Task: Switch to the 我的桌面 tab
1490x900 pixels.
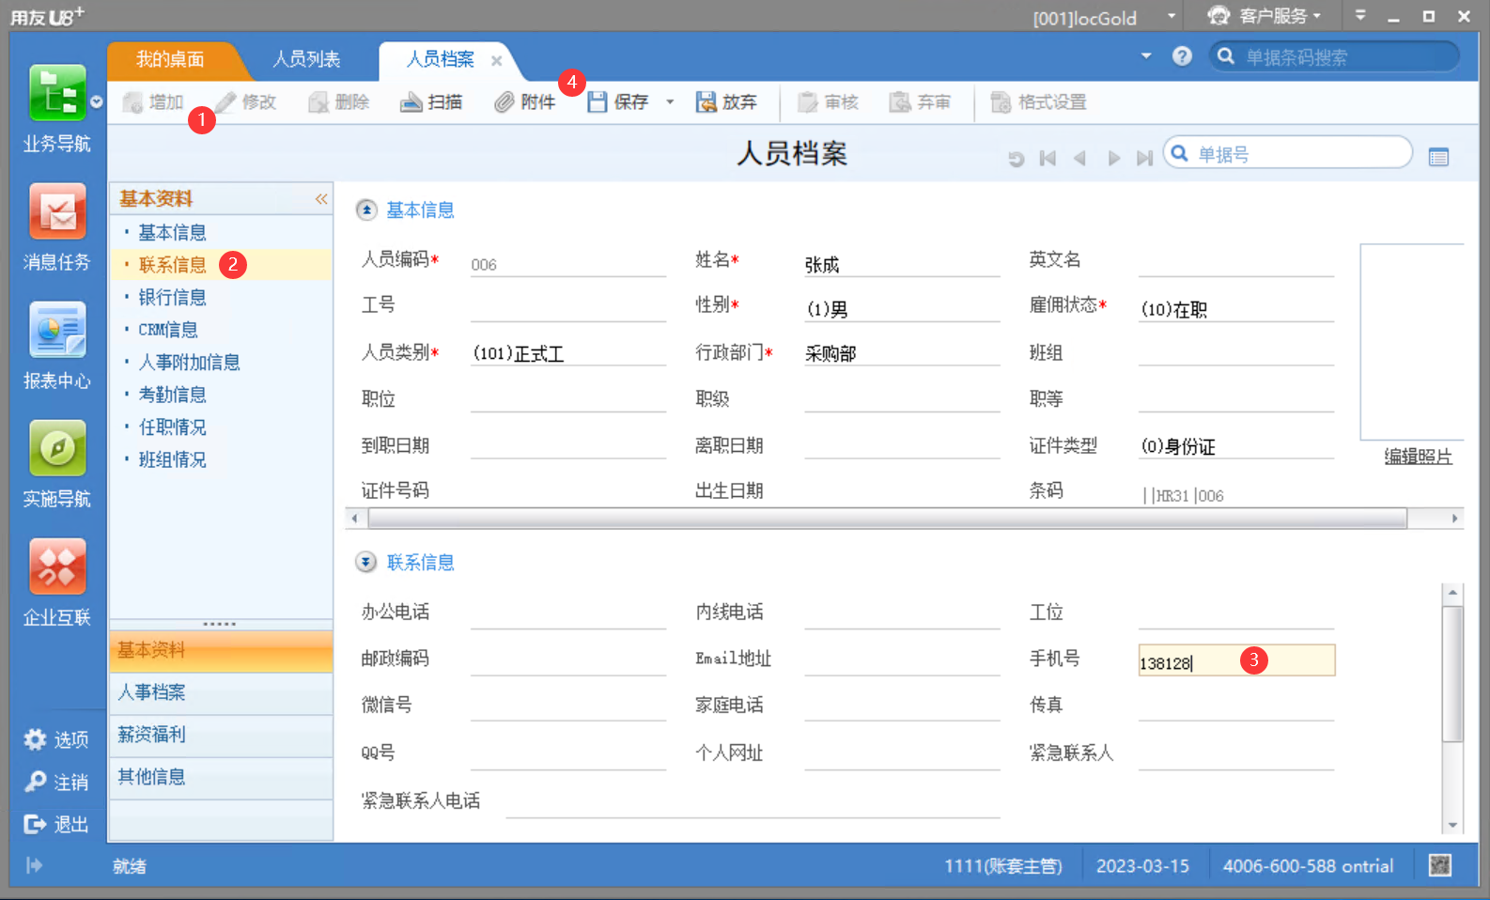Action: (x=170, y=59)
